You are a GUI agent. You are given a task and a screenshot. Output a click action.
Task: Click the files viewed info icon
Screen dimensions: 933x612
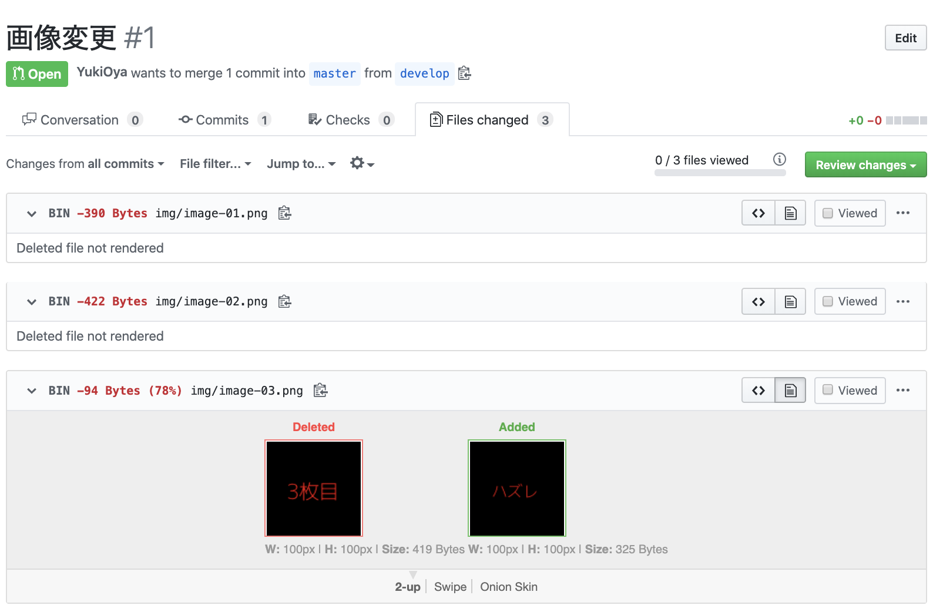780,159
